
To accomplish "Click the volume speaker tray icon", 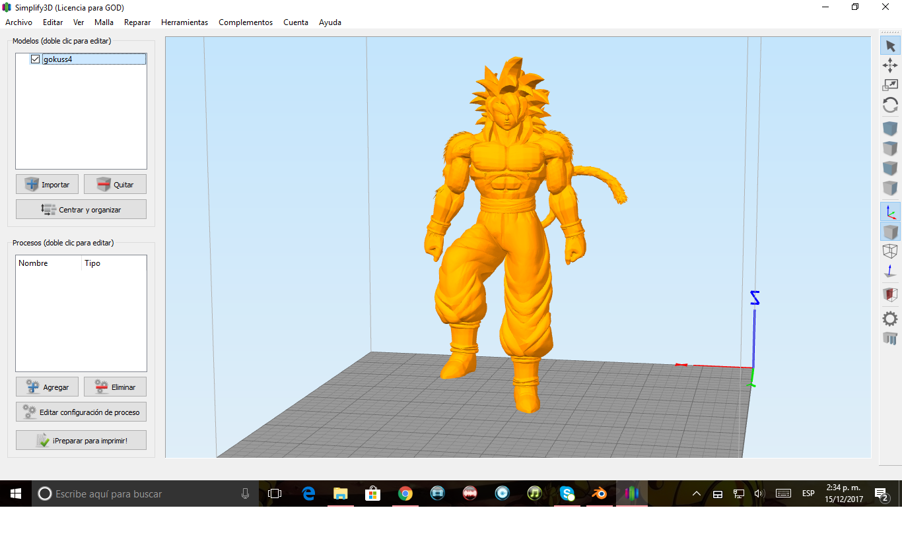I will pyautogui.click(x=759, y=493).
